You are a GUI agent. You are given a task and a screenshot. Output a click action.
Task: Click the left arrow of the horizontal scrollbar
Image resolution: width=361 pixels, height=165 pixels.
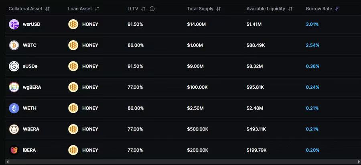(8, 162)
